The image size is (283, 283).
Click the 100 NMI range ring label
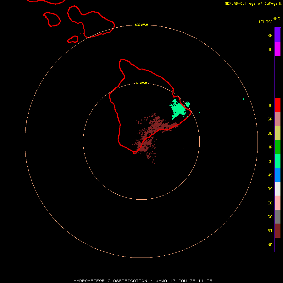tap(141, 25)
